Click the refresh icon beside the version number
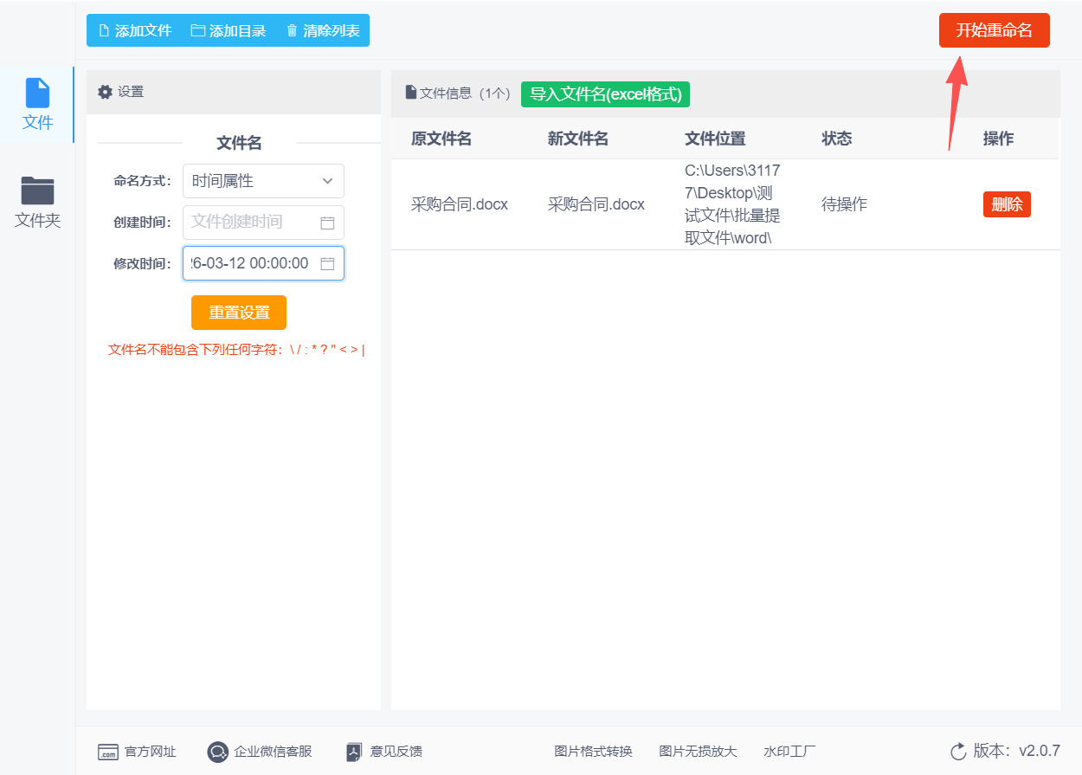This screenshot has width=1082, height=775. (957, 752)
